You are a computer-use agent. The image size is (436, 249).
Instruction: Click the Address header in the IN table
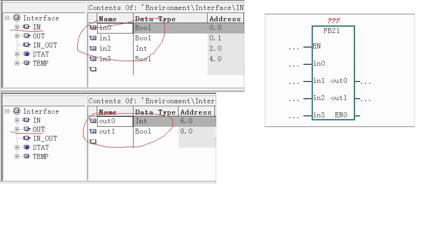225,19
